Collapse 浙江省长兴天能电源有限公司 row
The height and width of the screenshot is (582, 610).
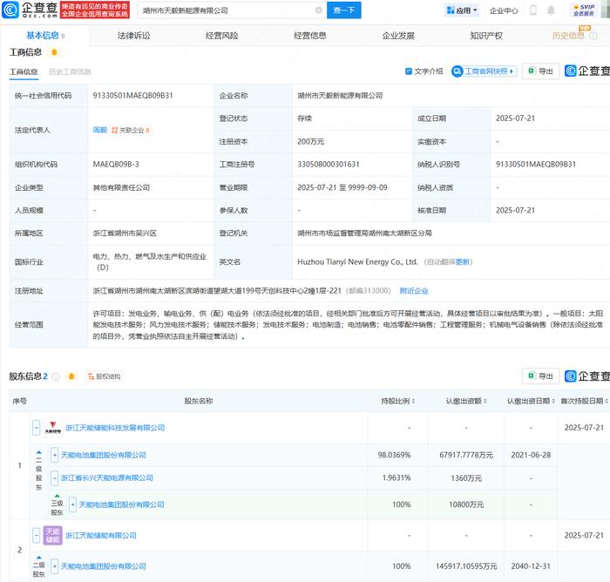tap(54, 477)
